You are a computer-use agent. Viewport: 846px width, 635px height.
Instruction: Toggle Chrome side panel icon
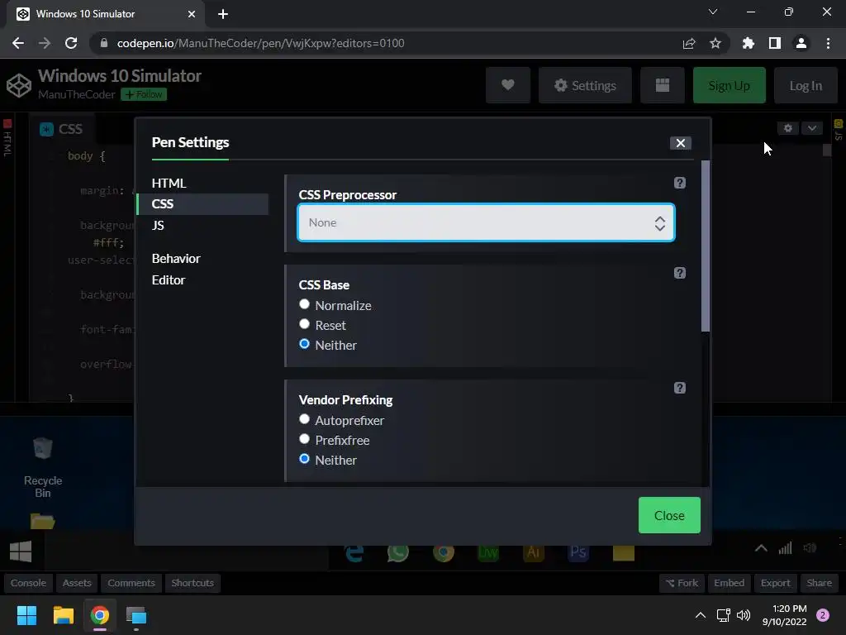pos(774,43)
